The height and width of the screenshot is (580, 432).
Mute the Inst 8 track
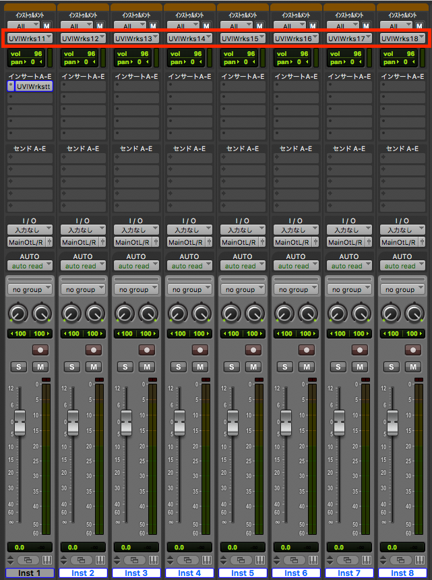click(x=412, y=367)
